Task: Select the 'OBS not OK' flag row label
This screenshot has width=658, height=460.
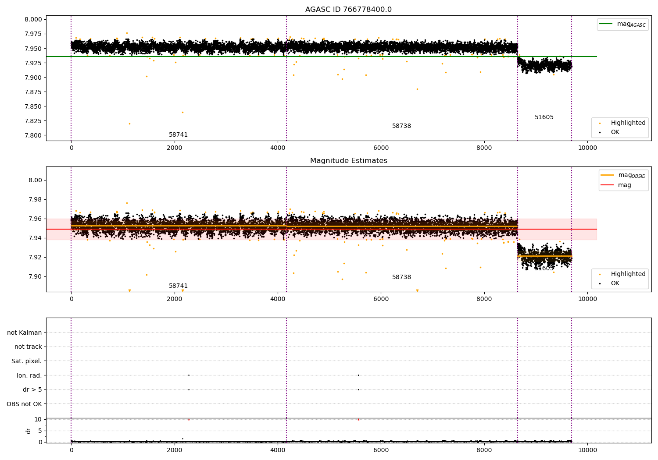Action: point(24,404)
